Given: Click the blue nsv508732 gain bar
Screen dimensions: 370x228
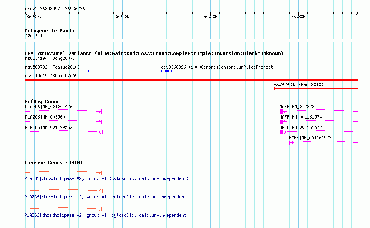Looking at the screenshot, I should tap(57, 71).
